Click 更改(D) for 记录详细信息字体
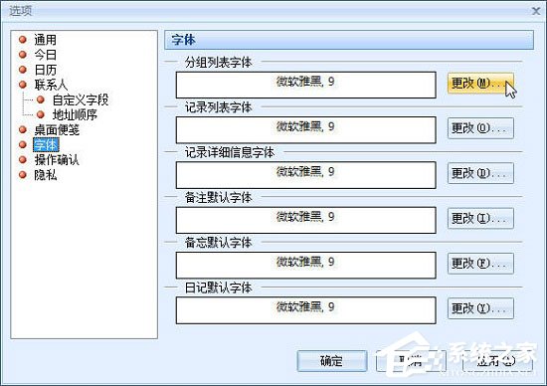The height and width of the screenshot is (386, 547). [480, 173]
